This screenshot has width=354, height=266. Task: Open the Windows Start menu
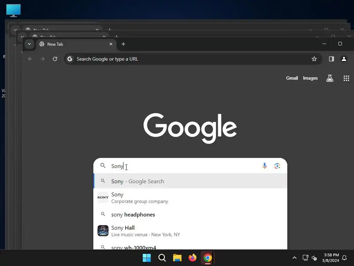point(147,258)
